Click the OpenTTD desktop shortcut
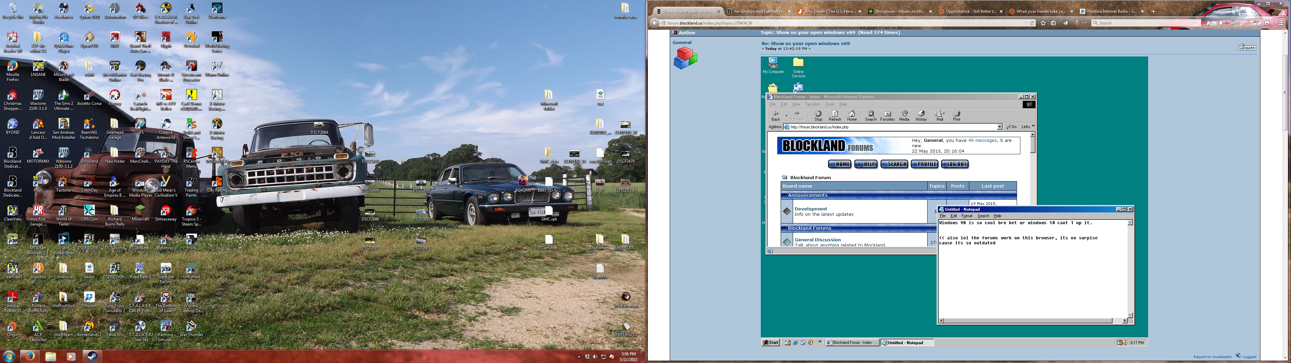This screenshot has width=1291, height=363. pos(89,40)
